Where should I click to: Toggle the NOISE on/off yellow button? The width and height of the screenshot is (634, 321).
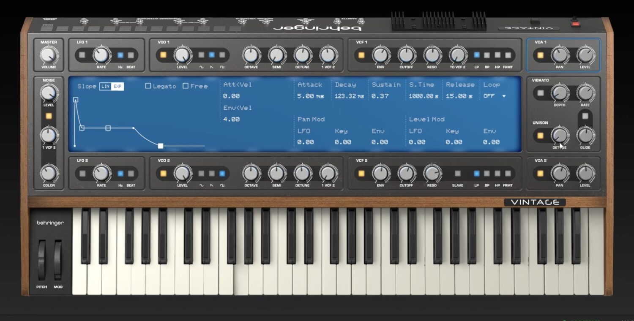[49, 116]
